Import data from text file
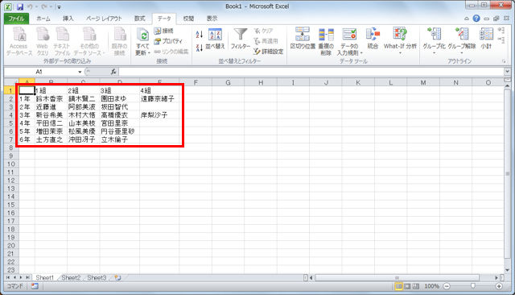The width and height of the screenshot is (515, 295). 62,41
